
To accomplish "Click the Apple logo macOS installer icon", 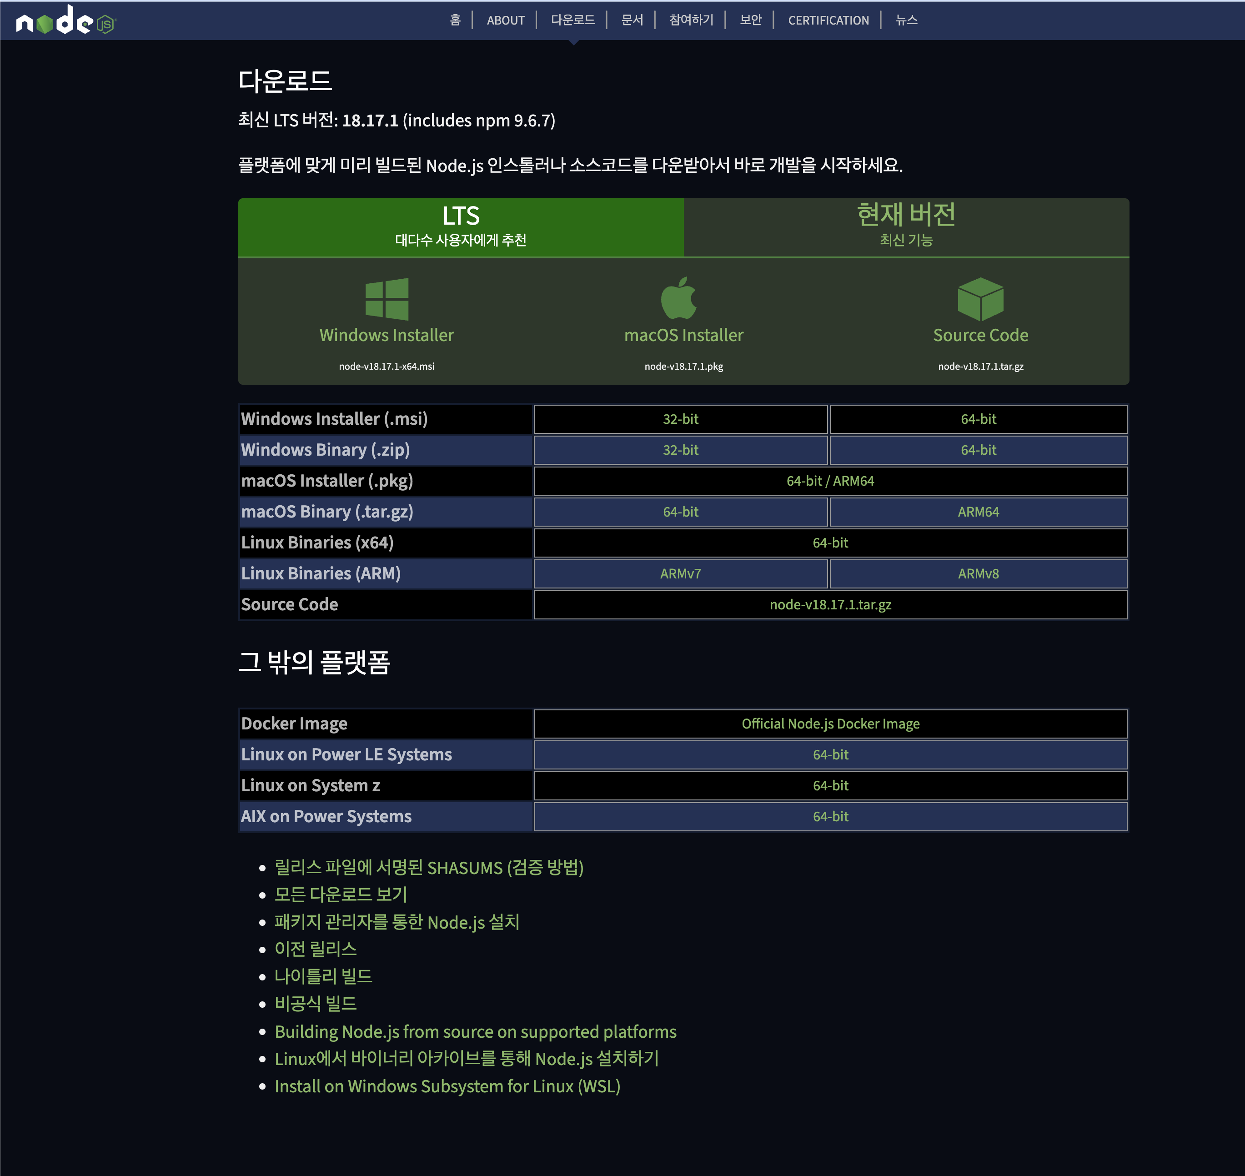I will click(679, 298).
